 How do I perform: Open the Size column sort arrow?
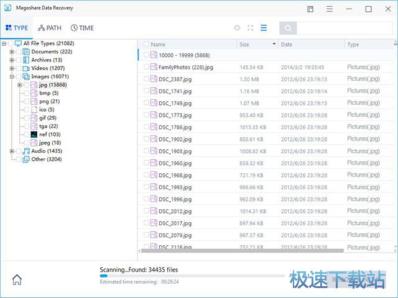[x=274, y=44]
